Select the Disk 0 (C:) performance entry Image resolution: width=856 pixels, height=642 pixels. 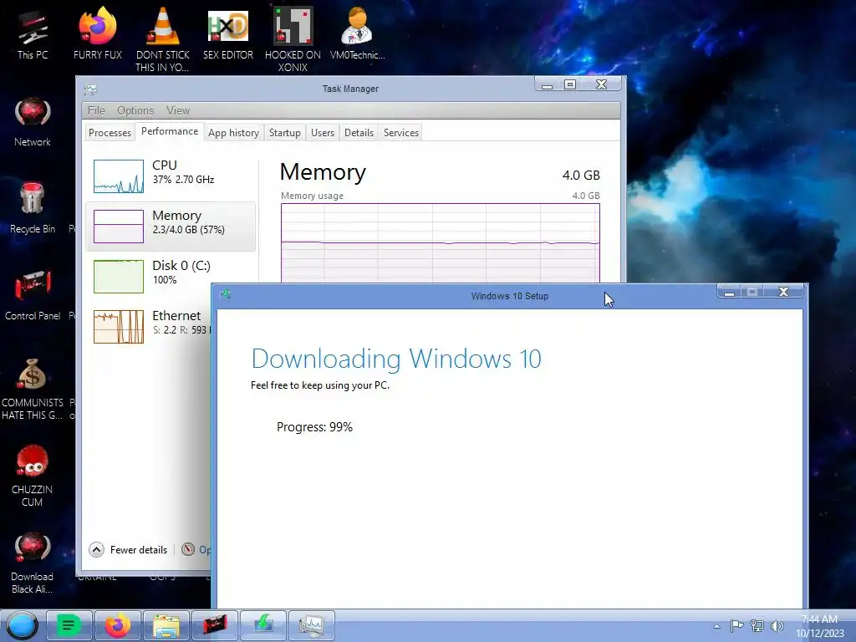click(171, 276)
